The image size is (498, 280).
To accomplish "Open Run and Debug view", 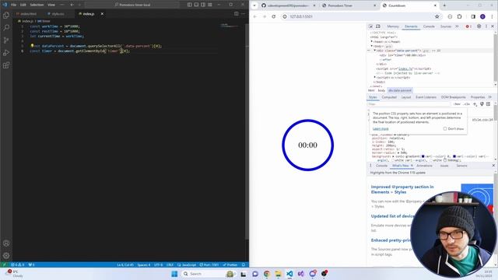I will pos(6,53).
